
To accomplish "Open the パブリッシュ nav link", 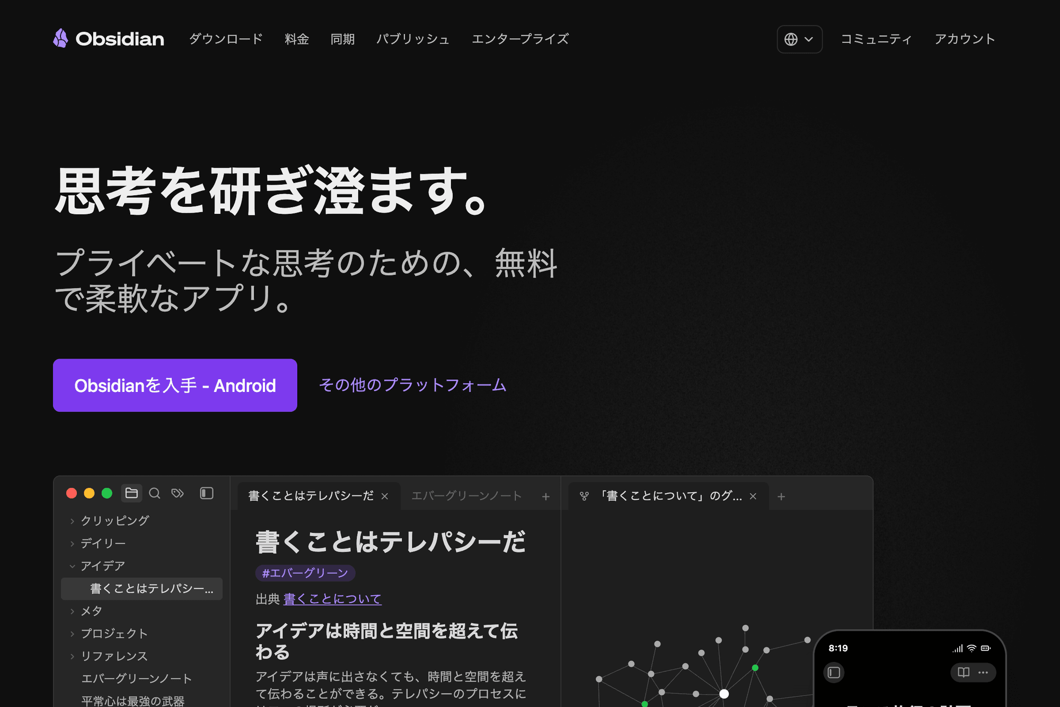I will point(413,39).
